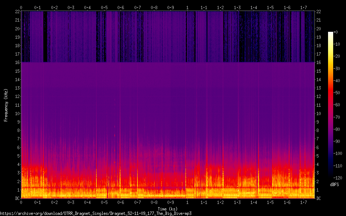The image size is (346, 216).
Task: Click the red middle section of color bar
Action: (331, 95)
